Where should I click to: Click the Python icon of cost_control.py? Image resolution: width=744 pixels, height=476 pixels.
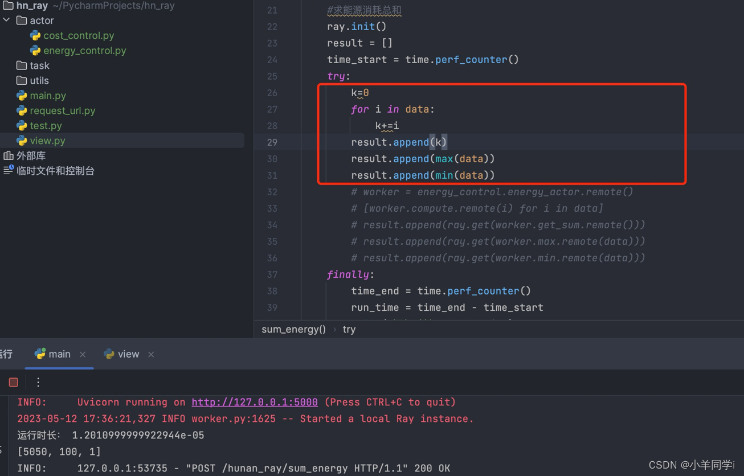[x=35, y=35]
